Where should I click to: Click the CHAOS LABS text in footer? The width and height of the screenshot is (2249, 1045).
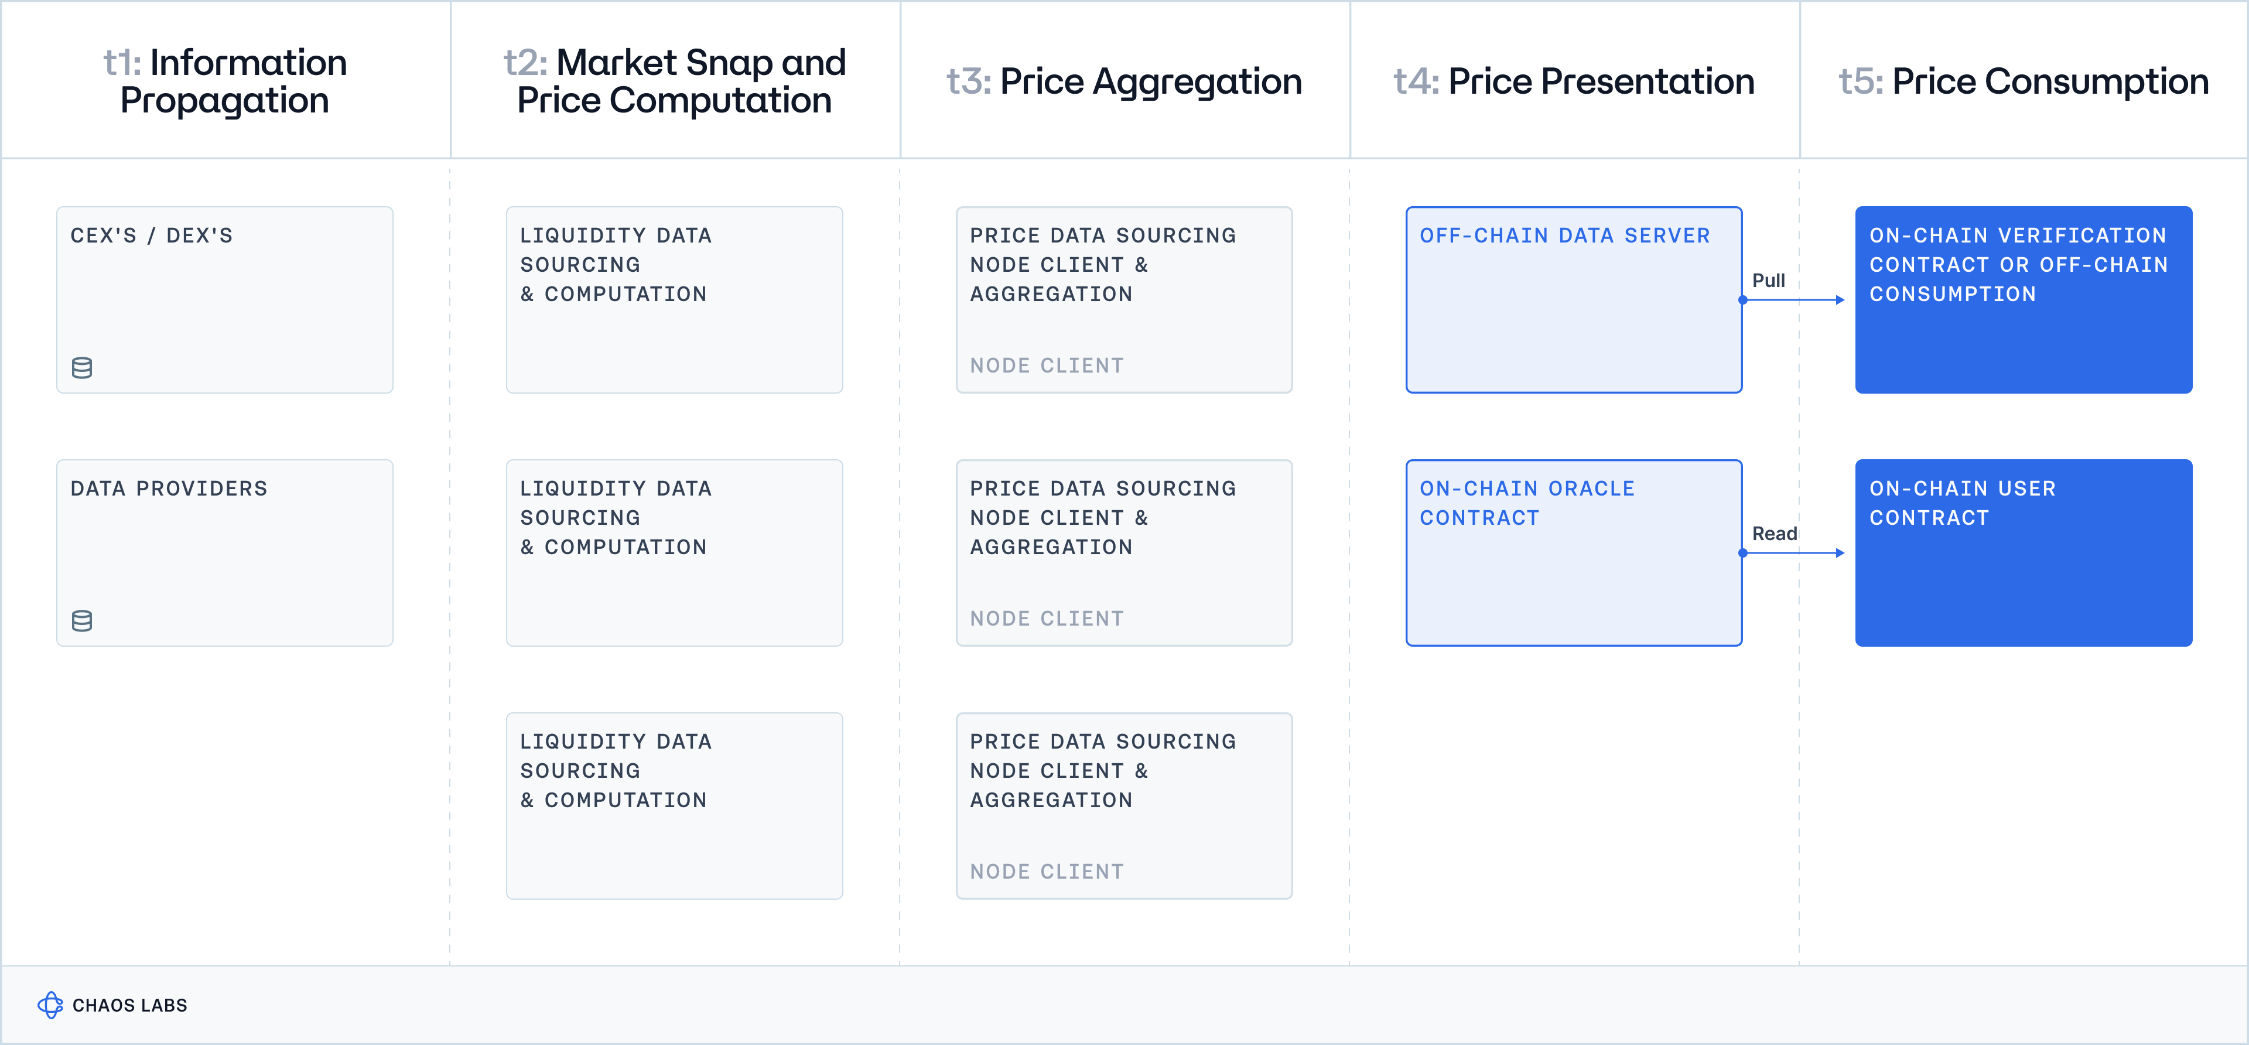point(130,1006)
